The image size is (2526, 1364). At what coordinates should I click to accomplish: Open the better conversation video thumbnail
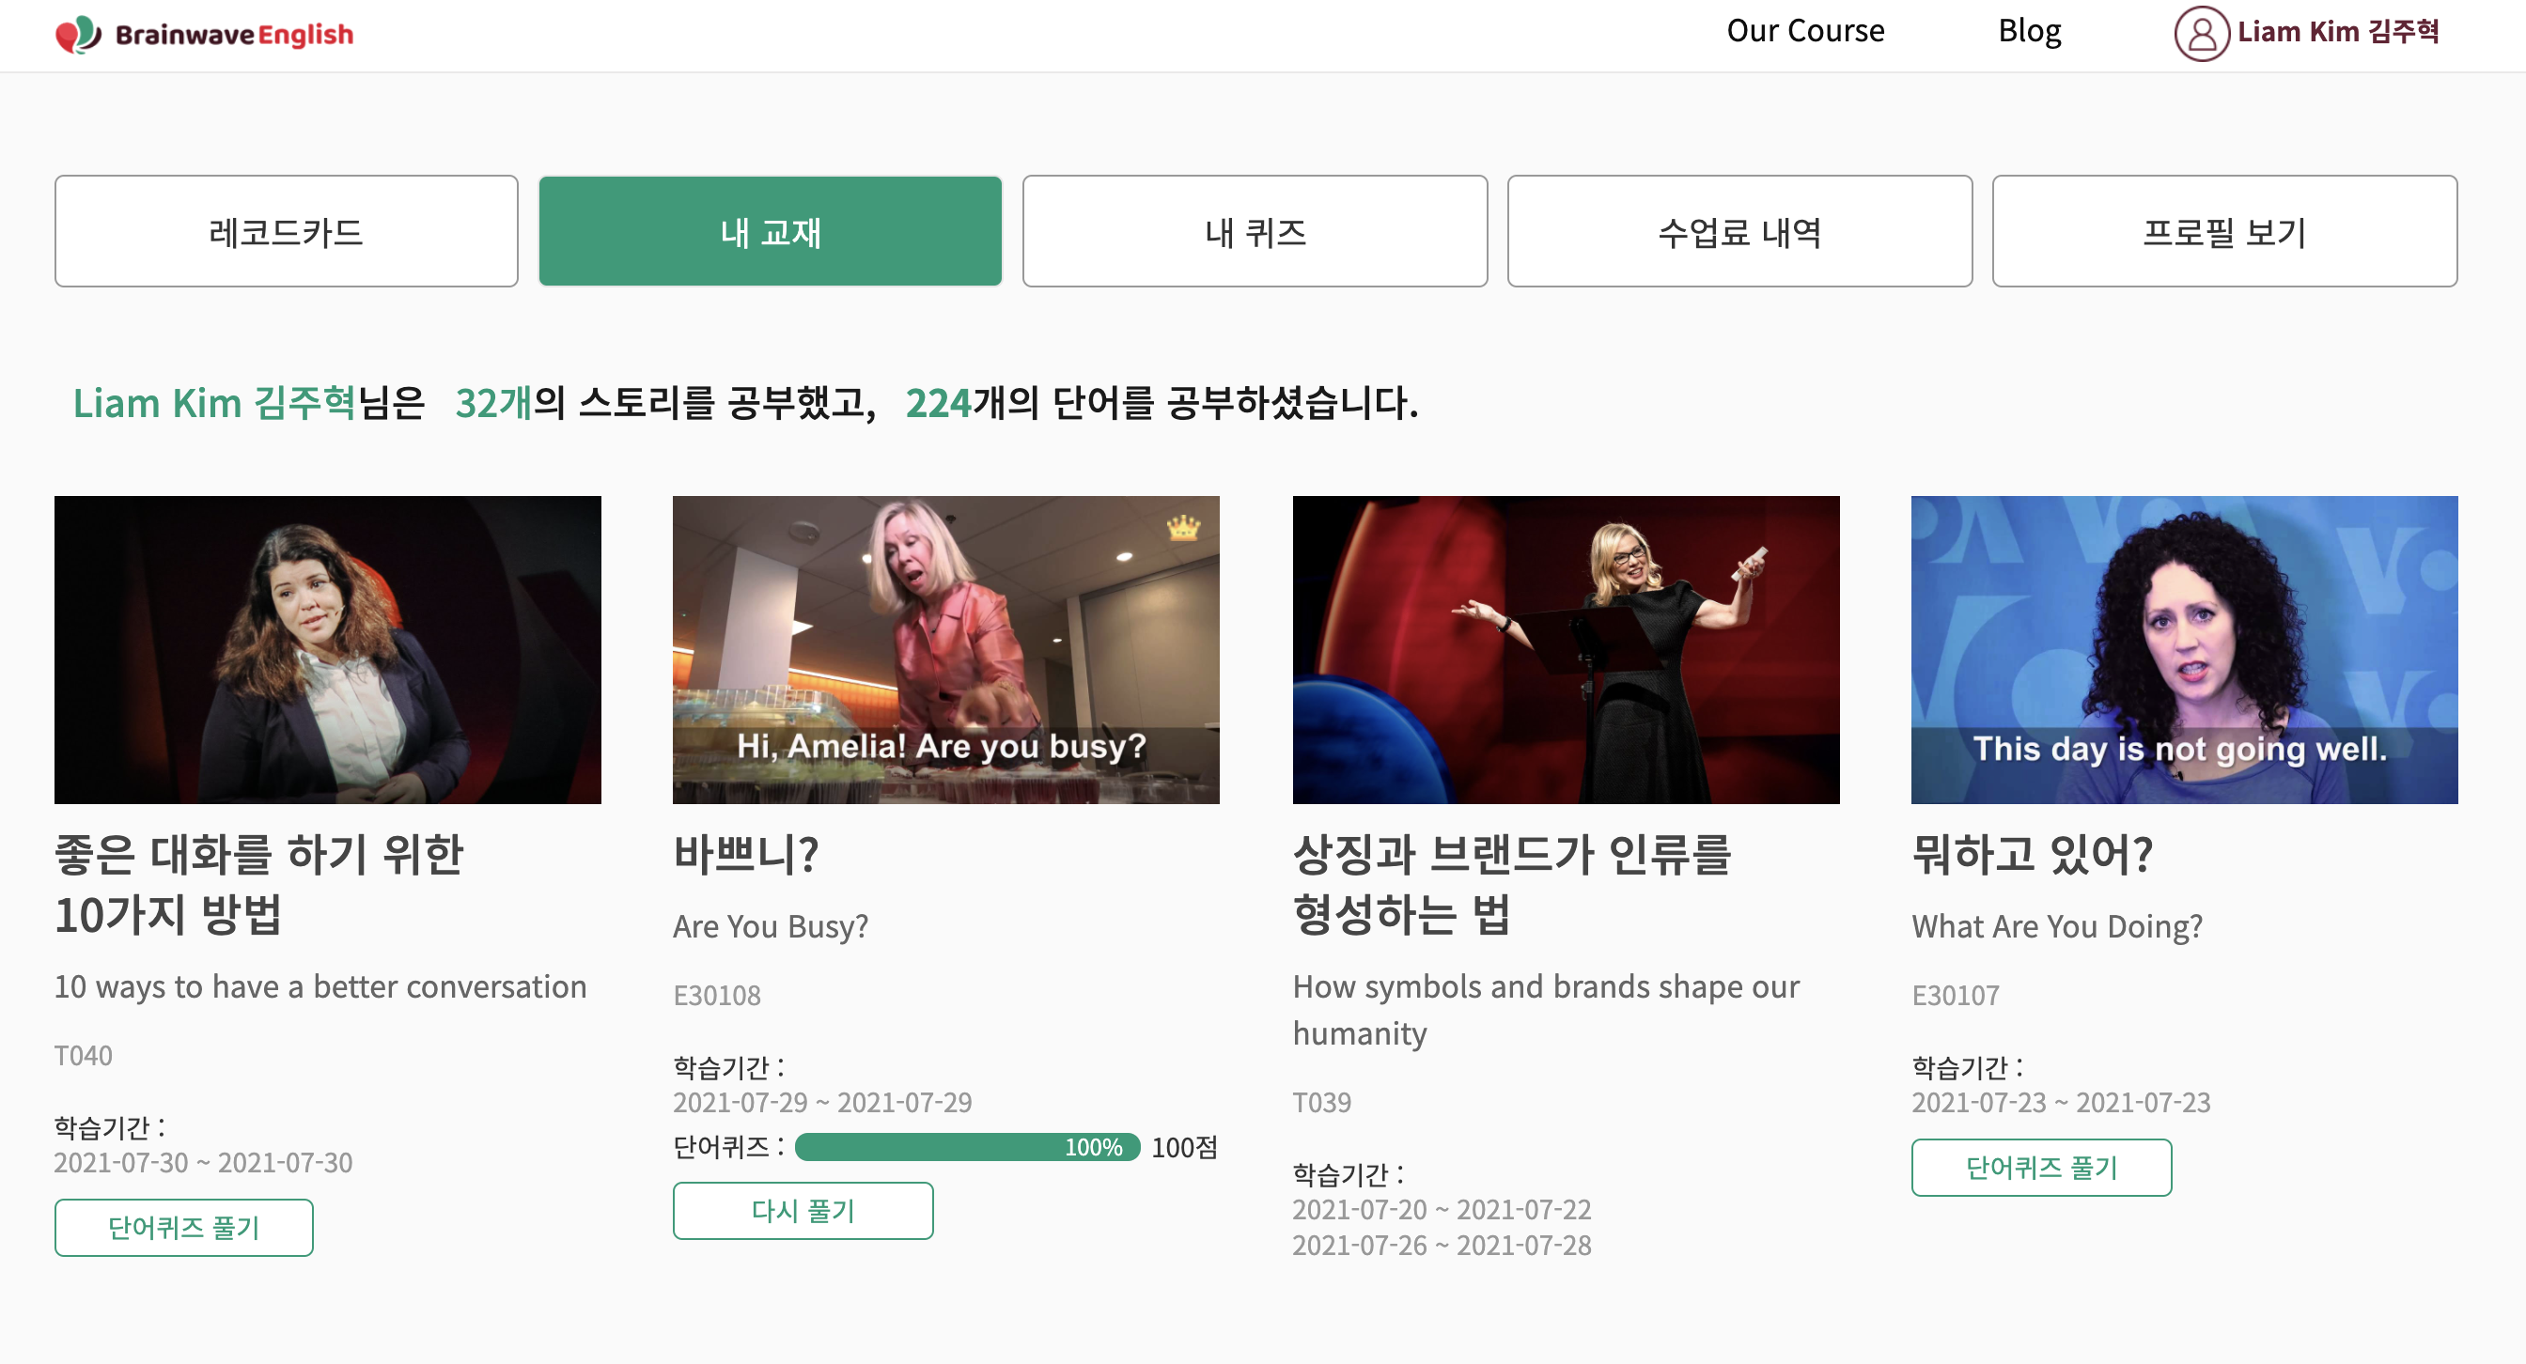328,650
